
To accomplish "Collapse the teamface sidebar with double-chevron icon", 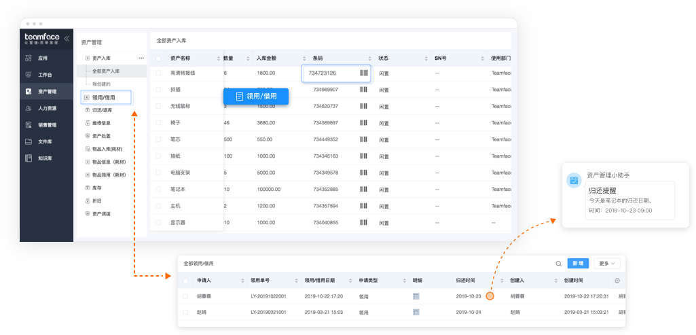I will (67, 38).
